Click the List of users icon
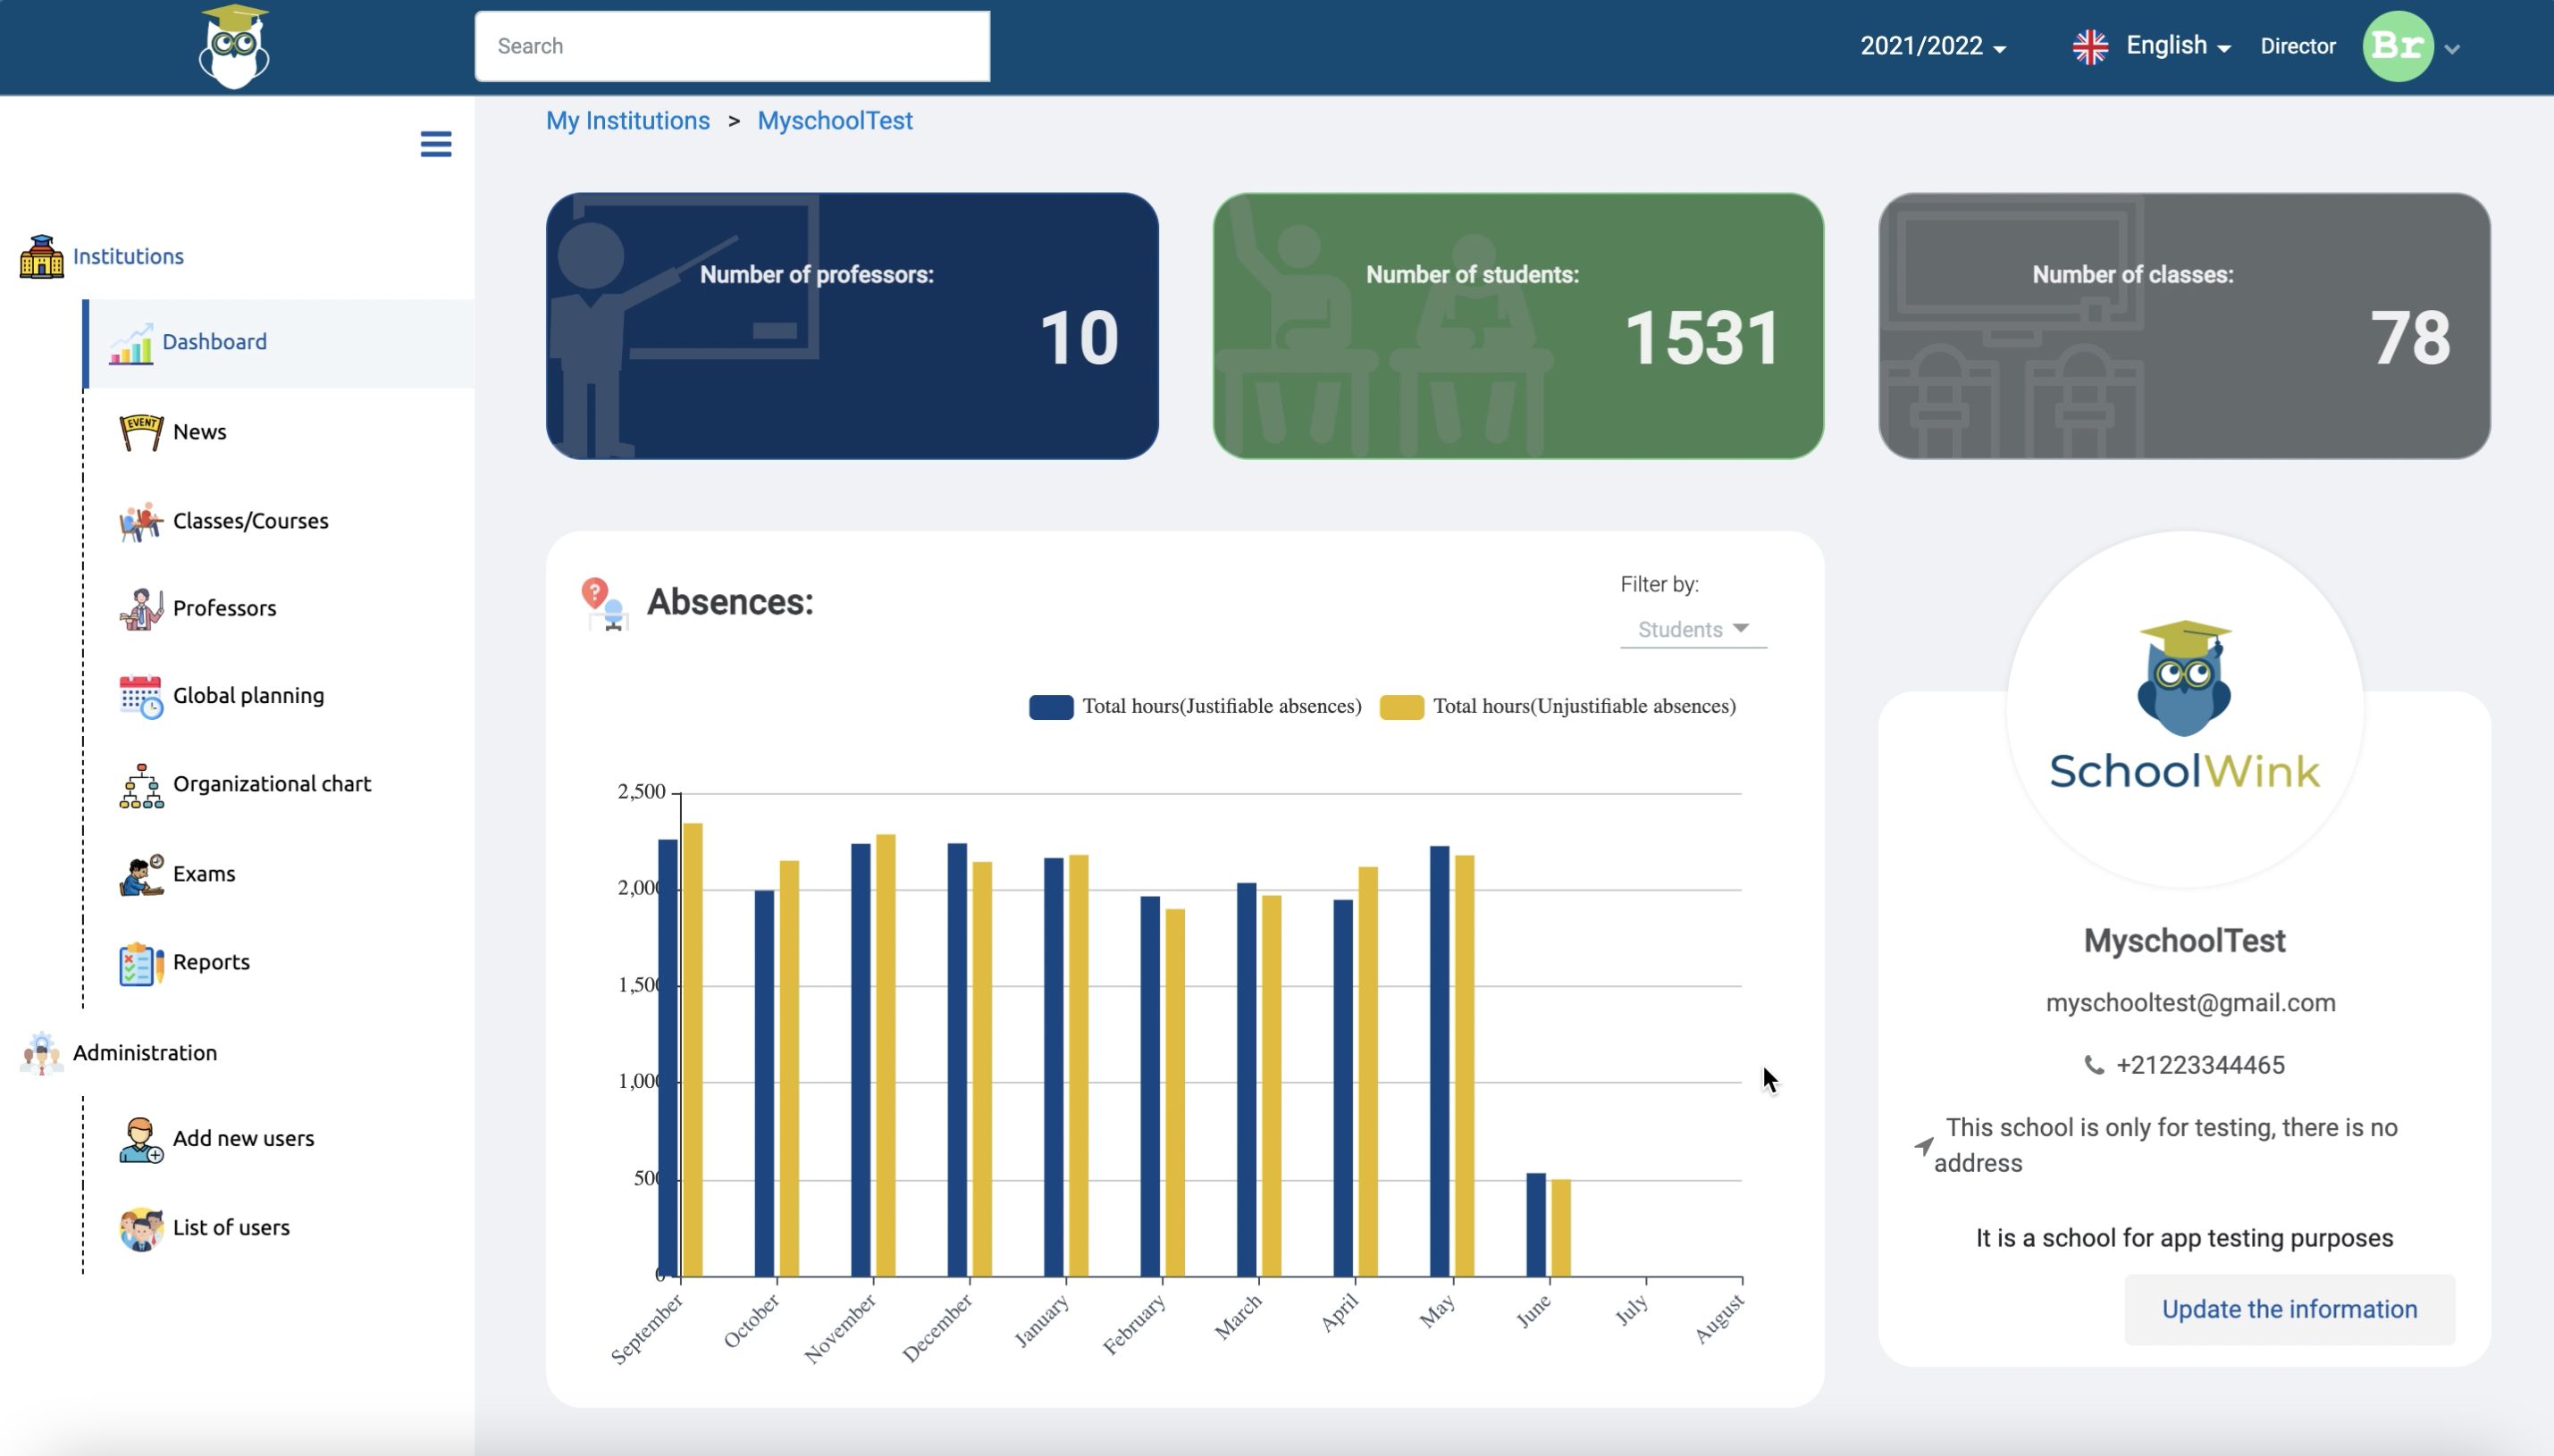Image resolution: width=2554 pixels, height=1456 pixels. 141,1229
